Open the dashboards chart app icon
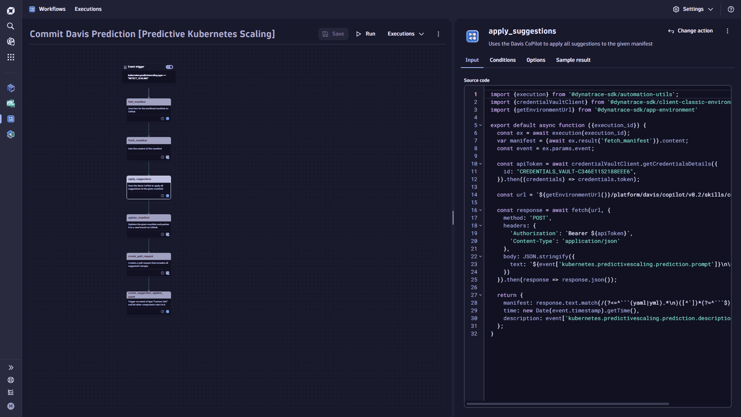The height and width of the screenshot is (417, 741). [11, 103]
